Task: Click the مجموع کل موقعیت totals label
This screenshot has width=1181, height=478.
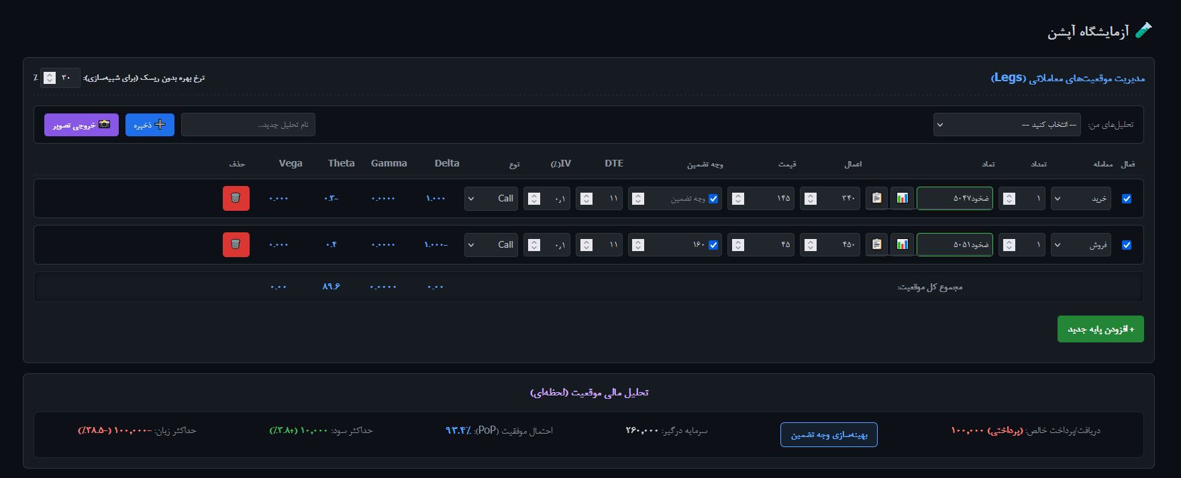Action: pos(930,287)
